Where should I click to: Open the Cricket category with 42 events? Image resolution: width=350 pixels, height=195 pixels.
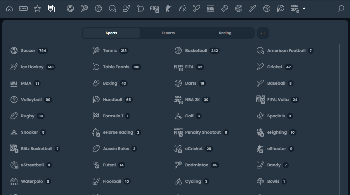(x=275, y=67)
